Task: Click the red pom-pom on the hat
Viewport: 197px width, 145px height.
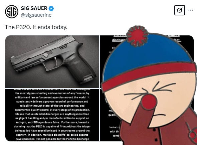Action: (x=138, y=35)
